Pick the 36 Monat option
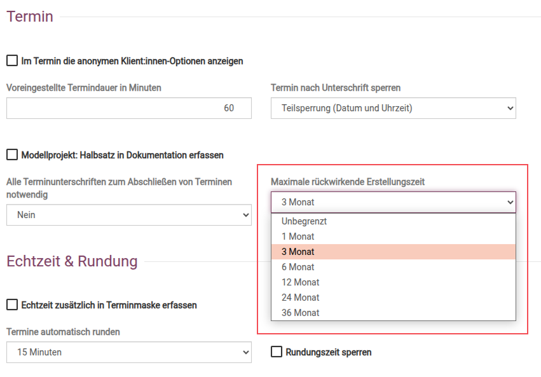The height and width of the screenshot is (377, 541). pyautogui.click(x=300, y=313)
